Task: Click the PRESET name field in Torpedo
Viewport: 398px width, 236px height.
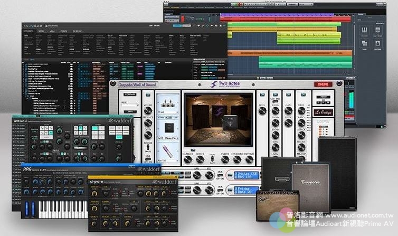Action: pos(130,105)
